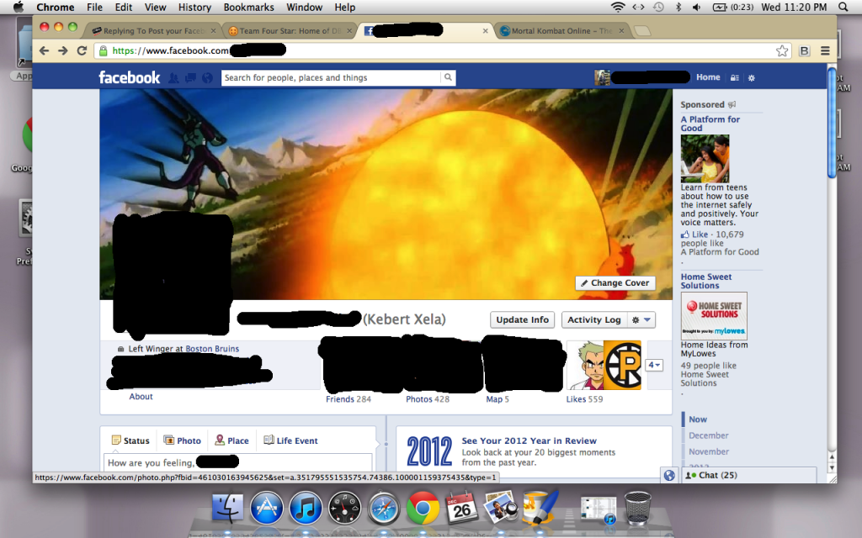Image resolution: width=862 pixels, height=538 pixels.
Task: Open the File menu
Action: tap(94, 7)
